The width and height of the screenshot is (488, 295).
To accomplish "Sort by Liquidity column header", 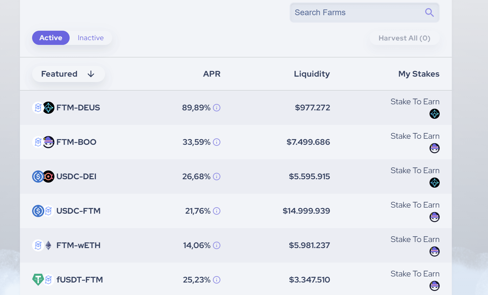I will pyautogui.click(x=312, y=74).
